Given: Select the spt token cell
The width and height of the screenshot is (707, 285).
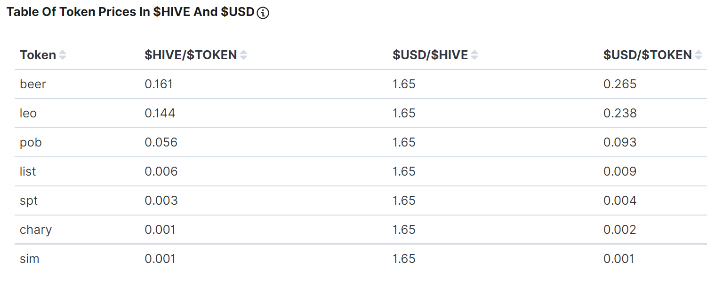Looking at the screenshot, I should pos(29,201).
